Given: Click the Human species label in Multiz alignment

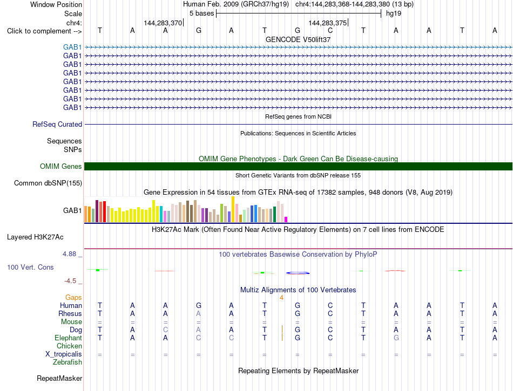Looking at the screenshot, I should pos(71,305).
